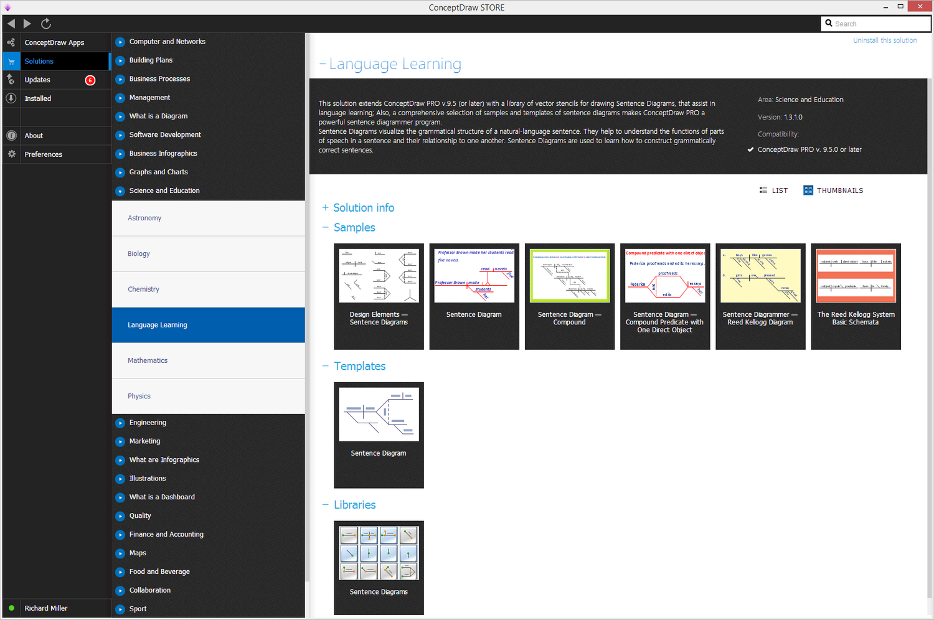
Task: Open the Installed section
Action: pos(38,98)
